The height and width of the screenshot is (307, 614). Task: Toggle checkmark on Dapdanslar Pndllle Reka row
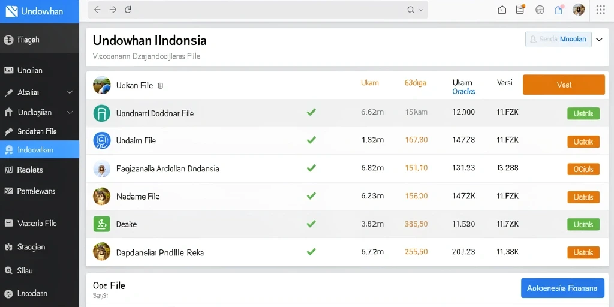pyautogui.click(x=311, y=252)
